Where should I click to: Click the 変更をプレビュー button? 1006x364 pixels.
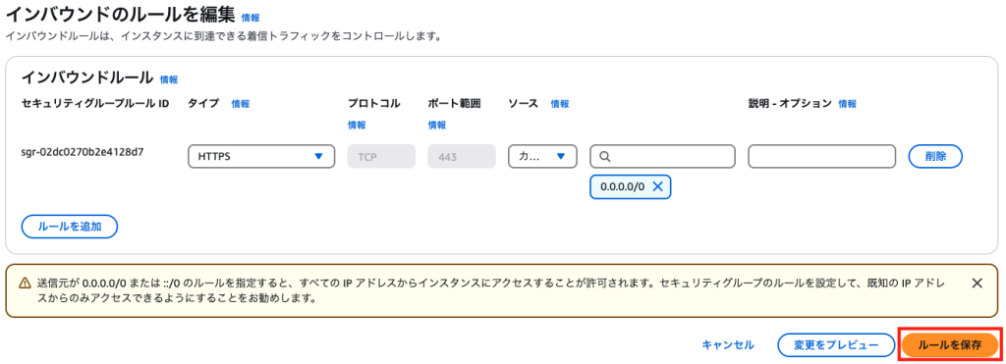[x=836, y=344]
